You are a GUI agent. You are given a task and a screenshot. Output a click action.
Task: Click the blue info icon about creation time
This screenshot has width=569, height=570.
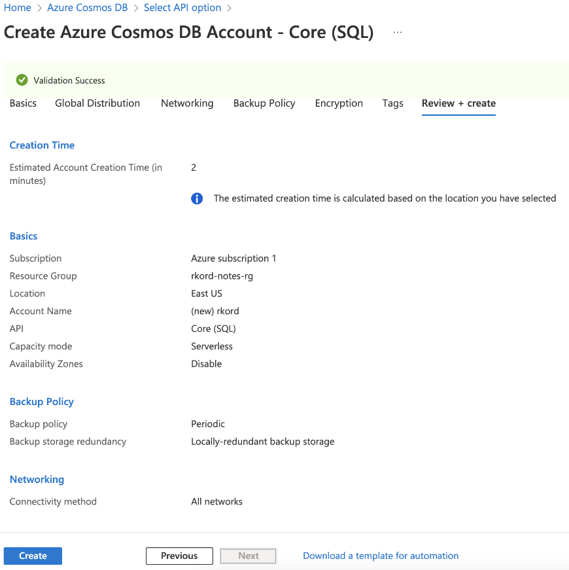pyautogui.click(x=197, y=198)
